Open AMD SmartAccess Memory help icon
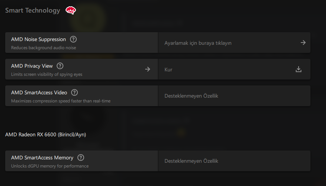Screen dimensions: 326x186 pyautogui.click(x=81, y=158)
